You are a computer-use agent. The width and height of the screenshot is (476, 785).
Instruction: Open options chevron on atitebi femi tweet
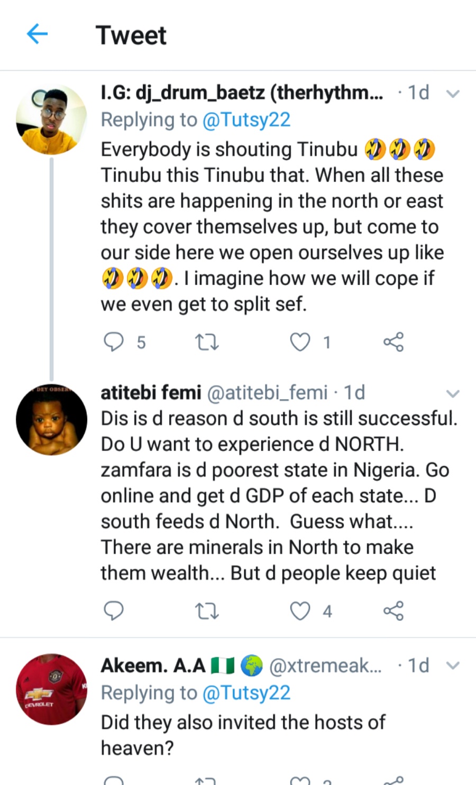pos(453,394)
